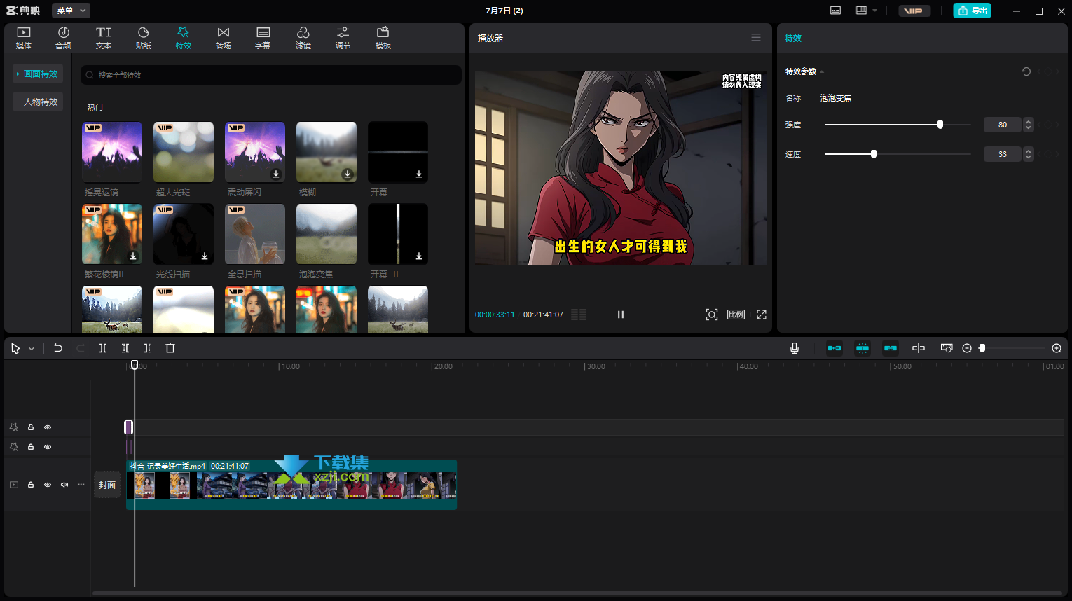This screenshot has width=1072, height=601.
Task: Click the 强度 value stepper arrows
Action: [1029, 125]
